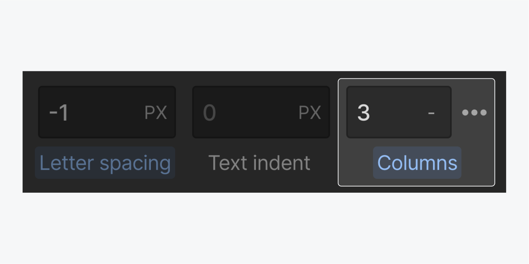Click the three-dot icon beside Columns input
Screen dimensions: 529x264
[474, 112]
